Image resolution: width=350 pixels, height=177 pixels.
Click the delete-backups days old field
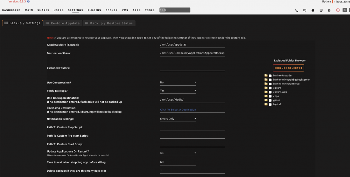(192, 171)
